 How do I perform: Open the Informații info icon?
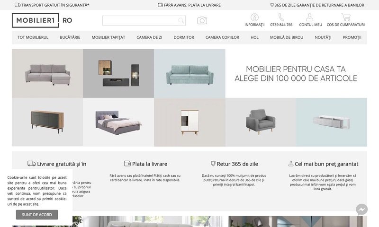[x=254, y=17]
